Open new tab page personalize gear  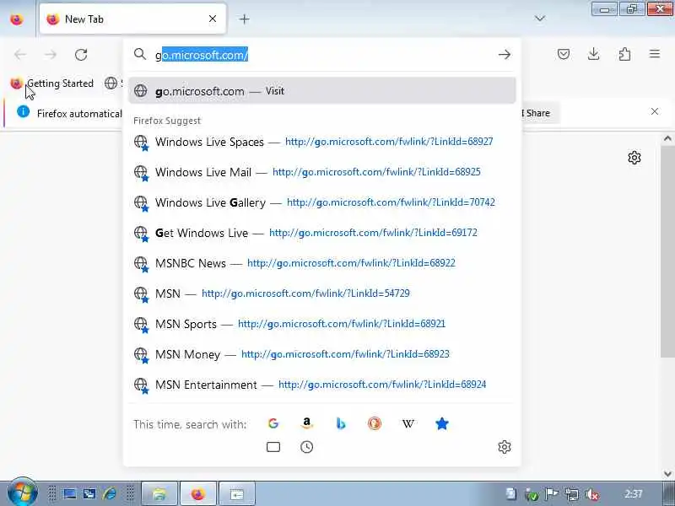(x=634, y=158)
